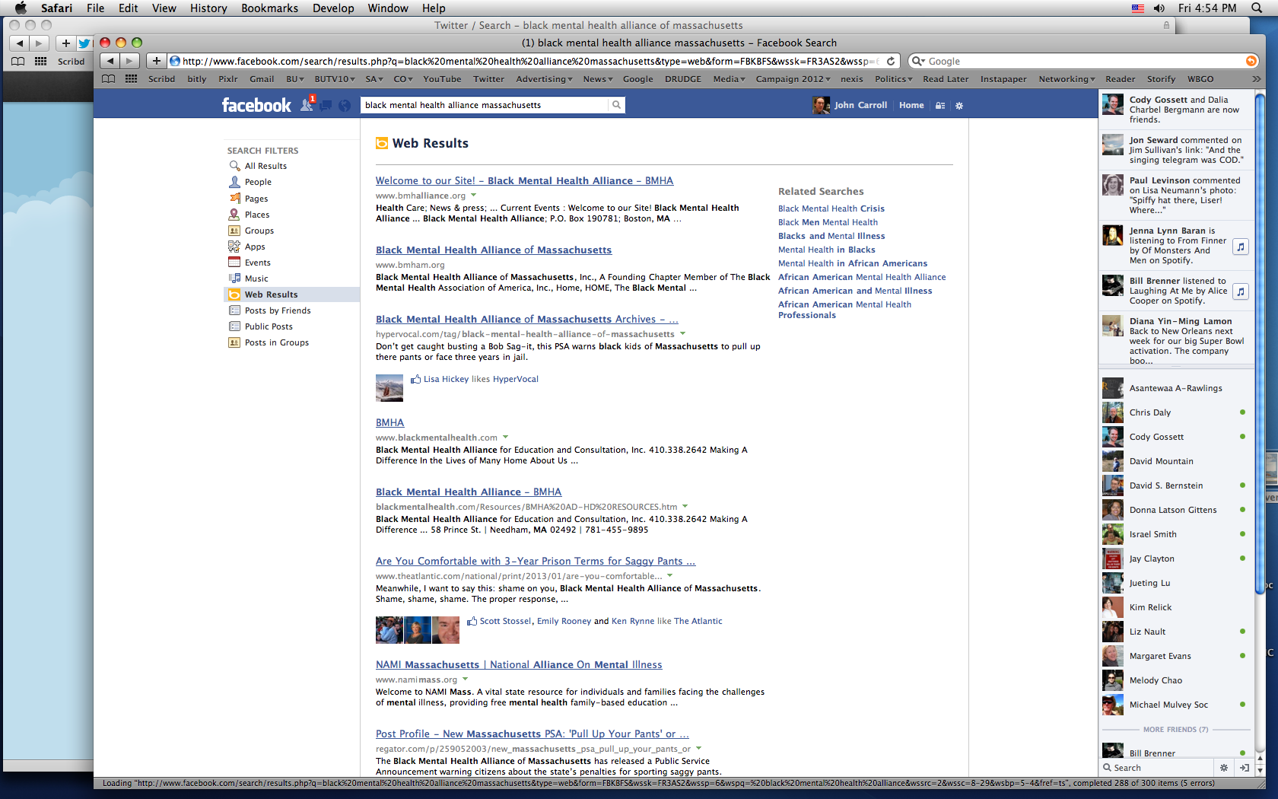This screenshot has width=1278, height=799.
Task: Expand the Campaign 2012 bookmarks dropdown
Action: click(793, 79)
